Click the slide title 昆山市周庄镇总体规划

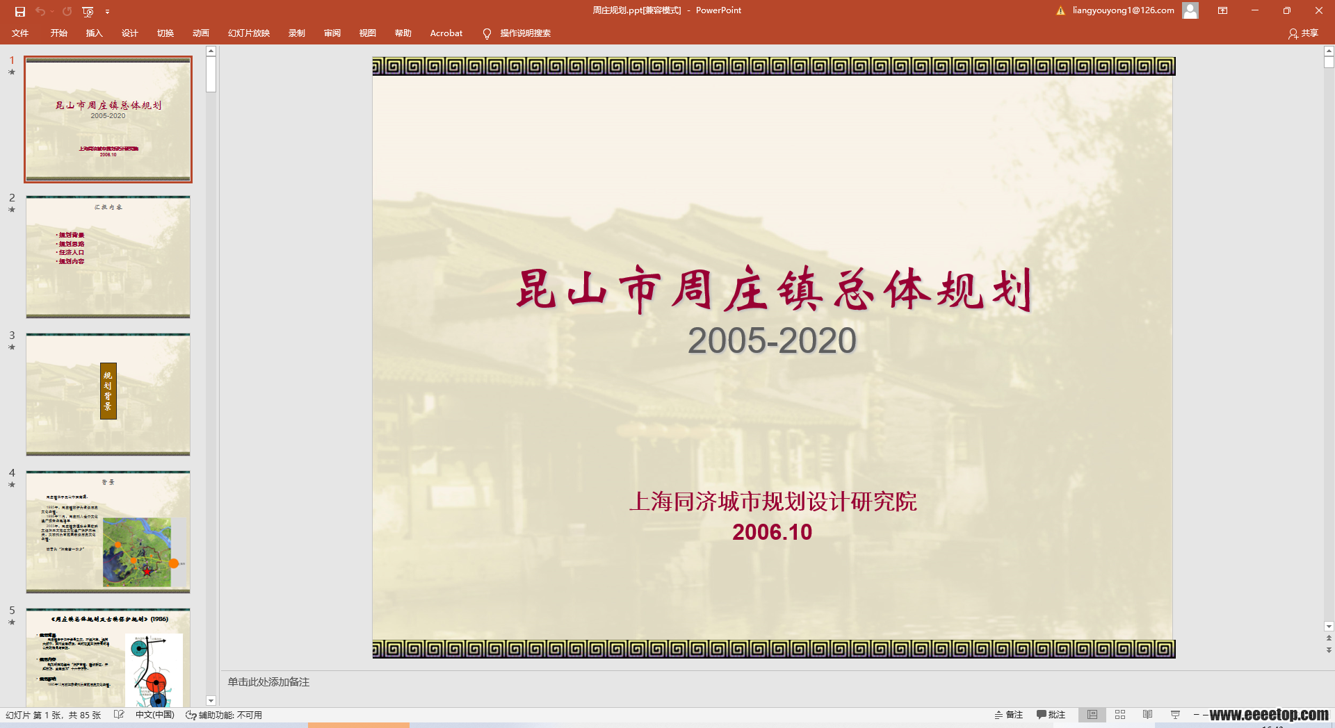(x=773, y=290)
